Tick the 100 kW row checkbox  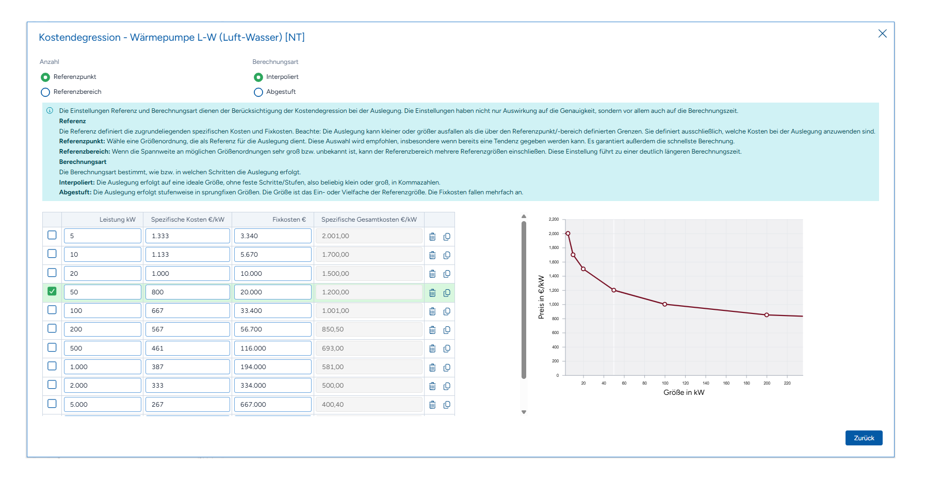click(x=52, y=310)
